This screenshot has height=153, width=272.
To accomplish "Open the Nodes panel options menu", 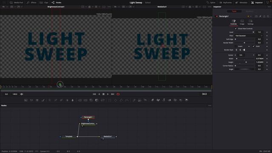I will pyautogui.click(x=210, y=106).
